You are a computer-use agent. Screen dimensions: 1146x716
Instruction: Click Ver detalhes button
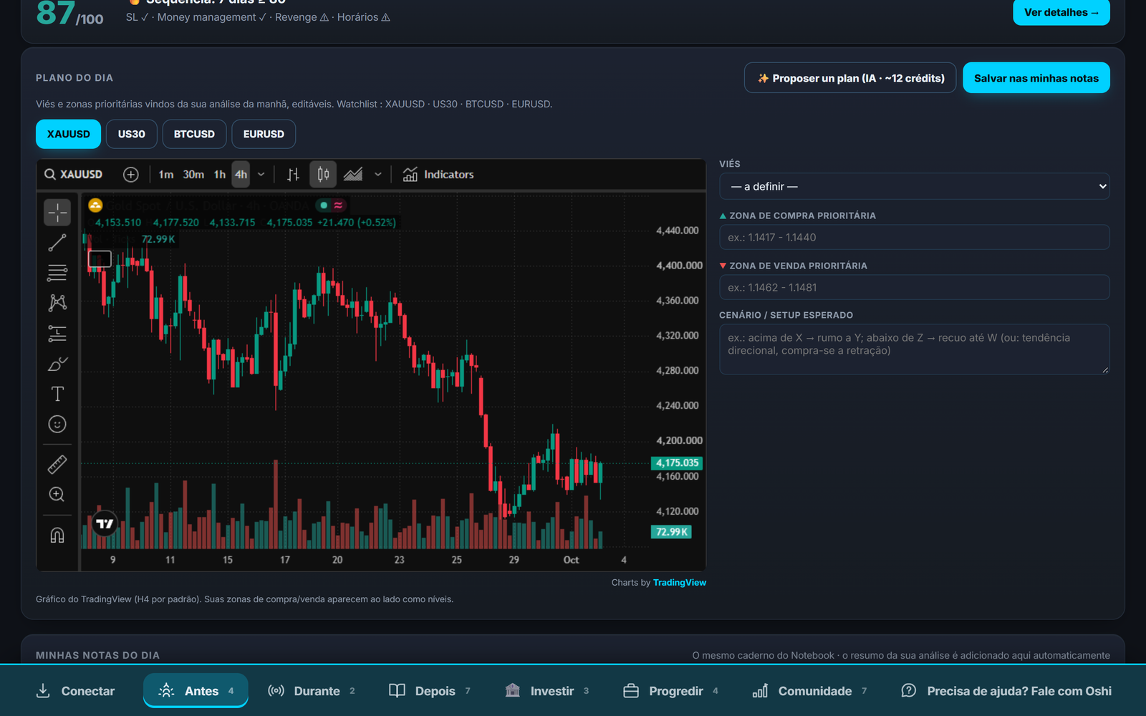point(1061,12)
